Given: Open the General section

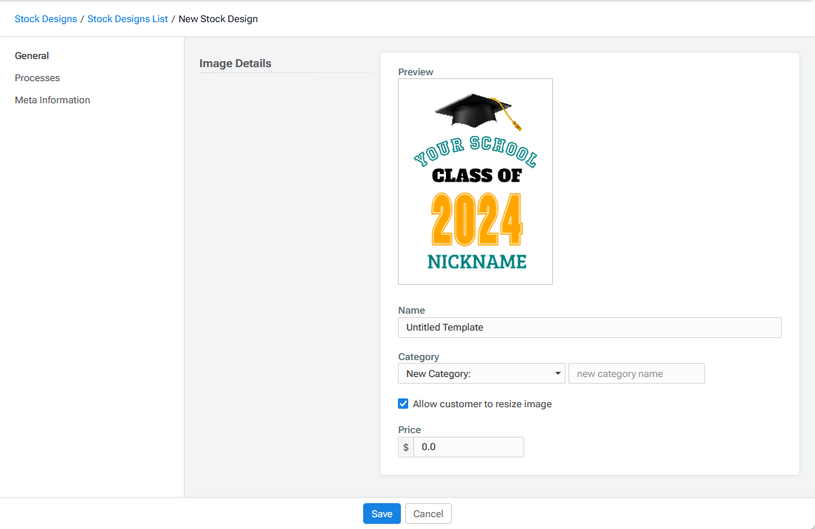Looking at the screenshot, I should click(32, 56).
